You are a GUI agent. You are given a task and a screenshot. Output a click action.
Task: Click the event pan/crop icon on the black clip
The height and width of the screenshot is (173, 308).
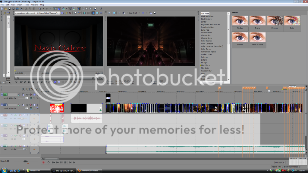coord(101,108)
